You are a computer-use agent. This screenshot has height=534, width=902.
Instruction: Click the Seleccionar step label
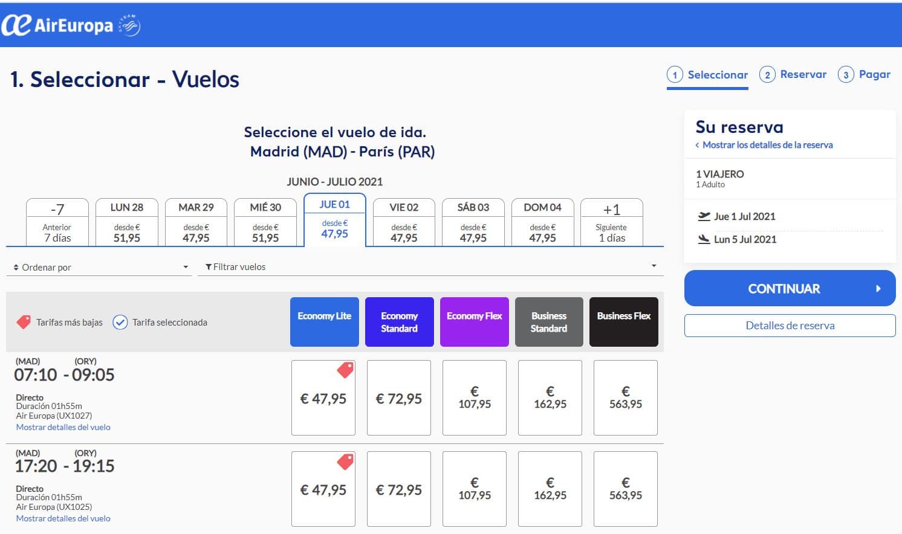pyautogui.click(x=718, y=75)
